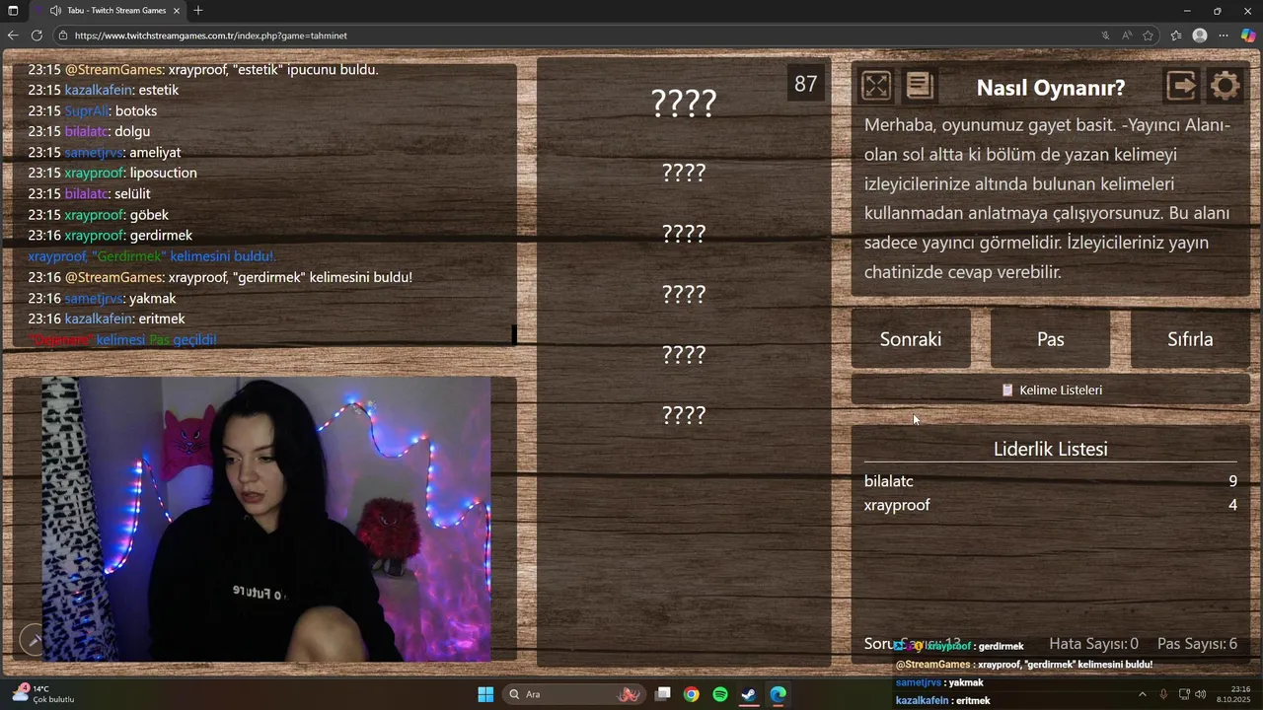Open the notes list icon near fullscreen
This screenshot has height=710, width=1263.
point(920,86)
